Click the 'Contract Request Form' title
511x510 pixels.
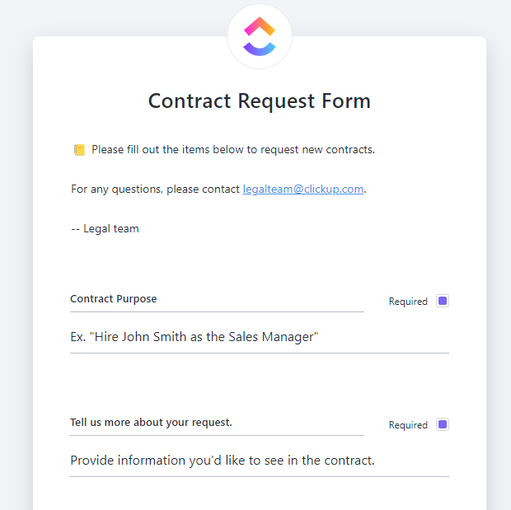click(x=260, y=101)
